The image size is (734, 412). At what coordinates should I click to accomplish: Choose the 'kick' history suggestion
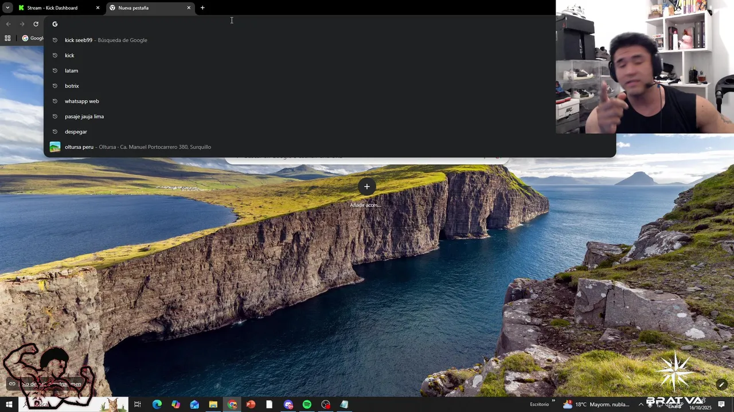coord(330,56)
